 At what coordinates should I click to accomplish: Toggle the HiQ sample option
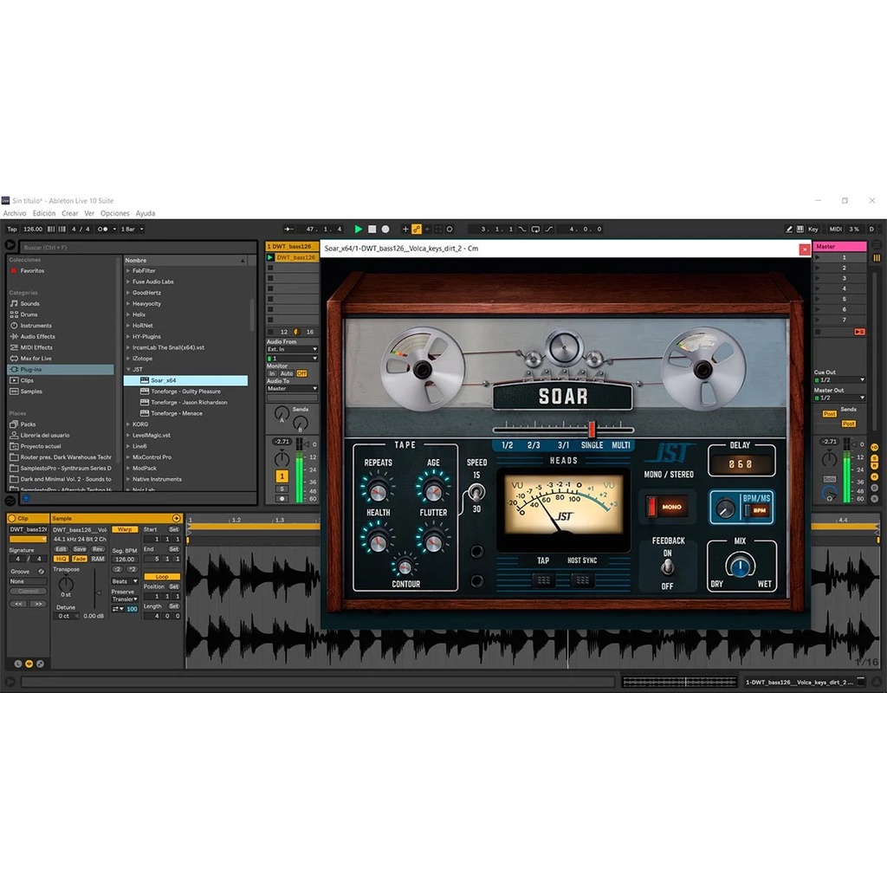62,559
